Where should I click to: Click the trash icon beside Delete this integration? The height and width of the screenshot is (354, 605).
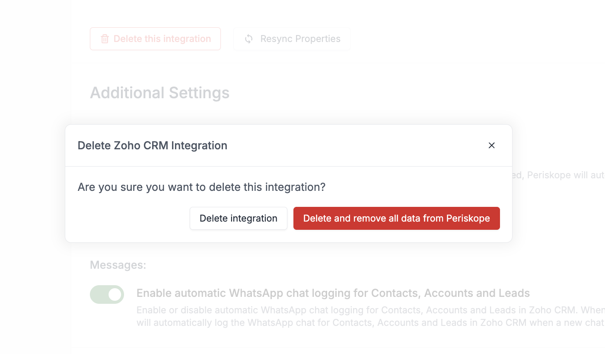105,39
